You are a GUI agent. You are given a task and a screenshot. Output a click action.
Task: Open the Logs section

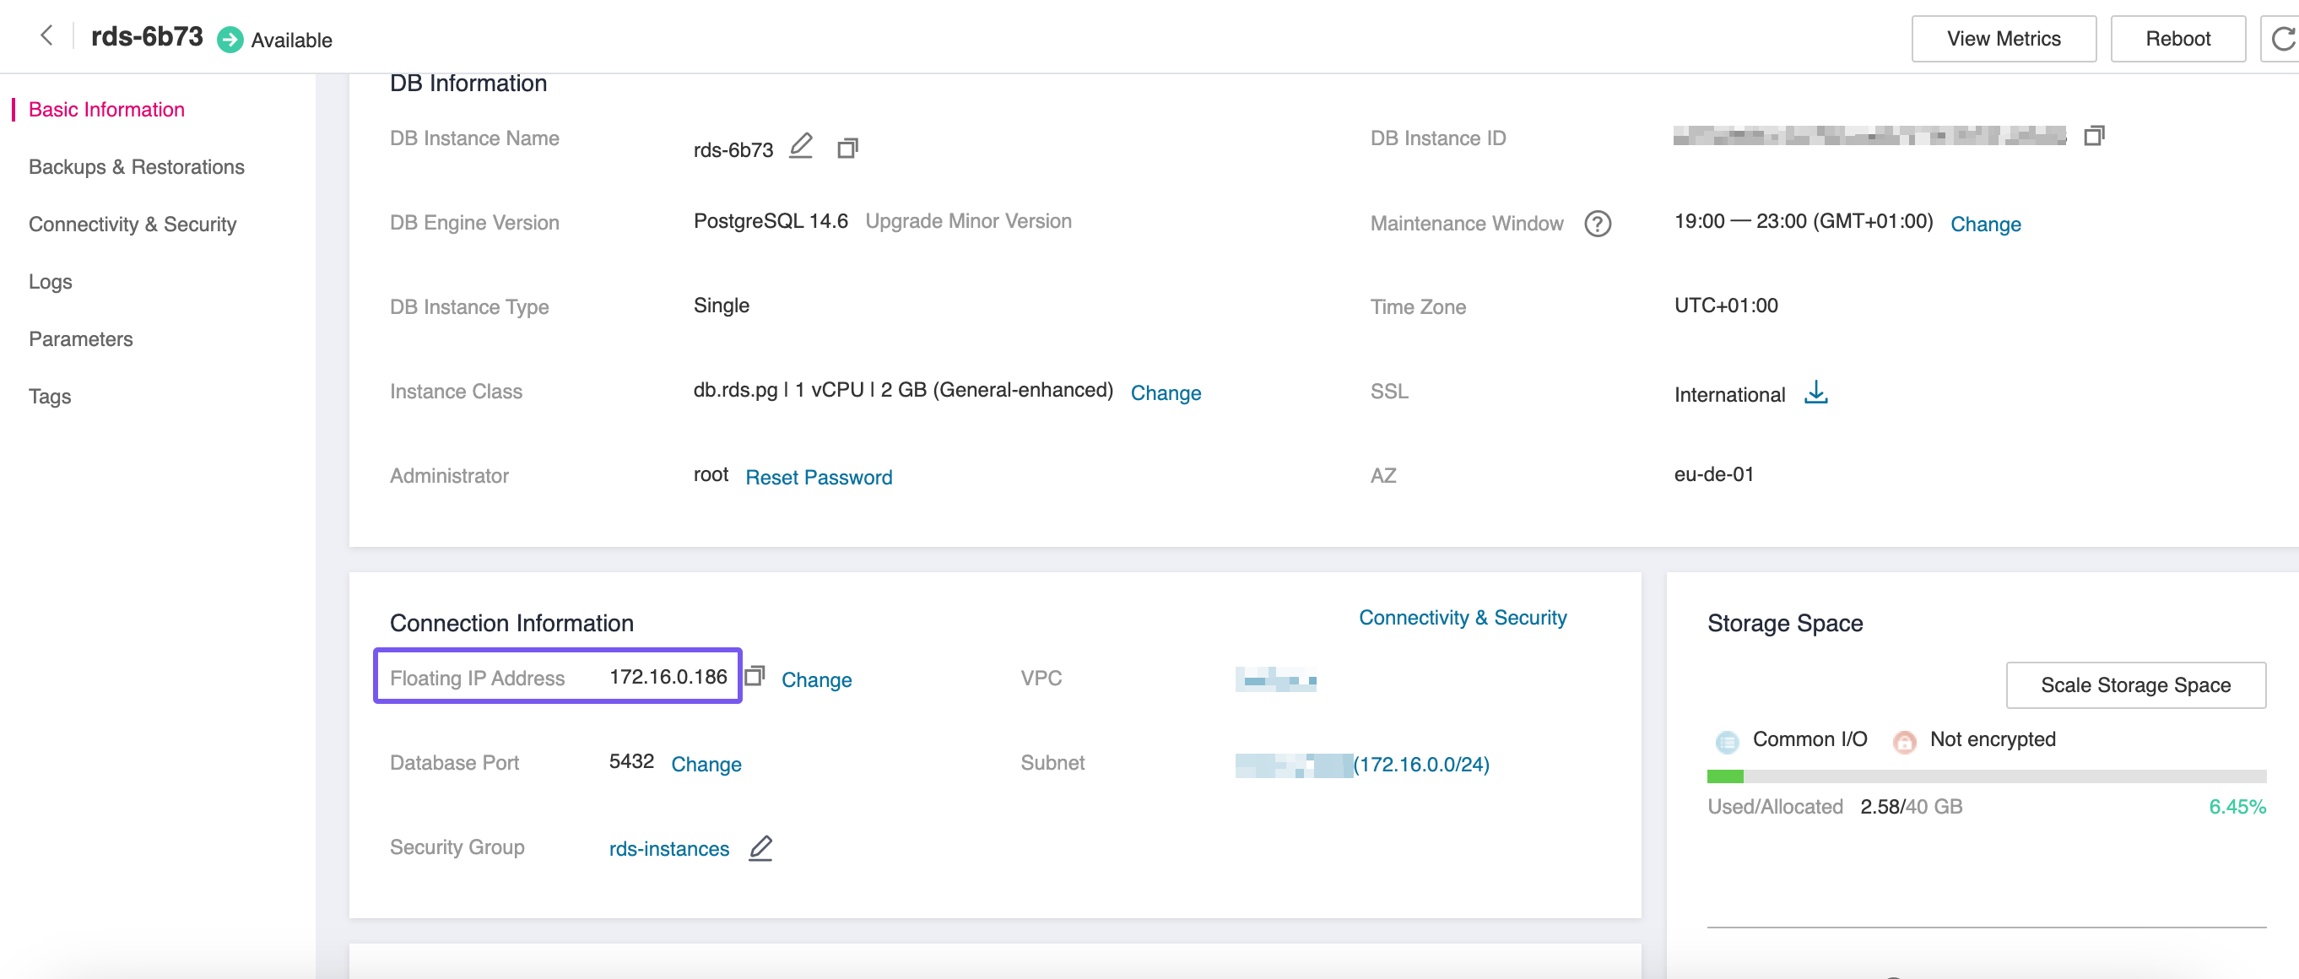pos(50,281)
